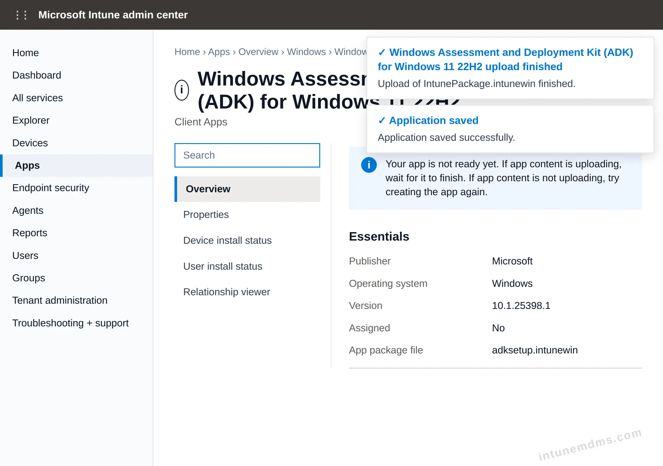Click the Publisher label

click(370, 261)
